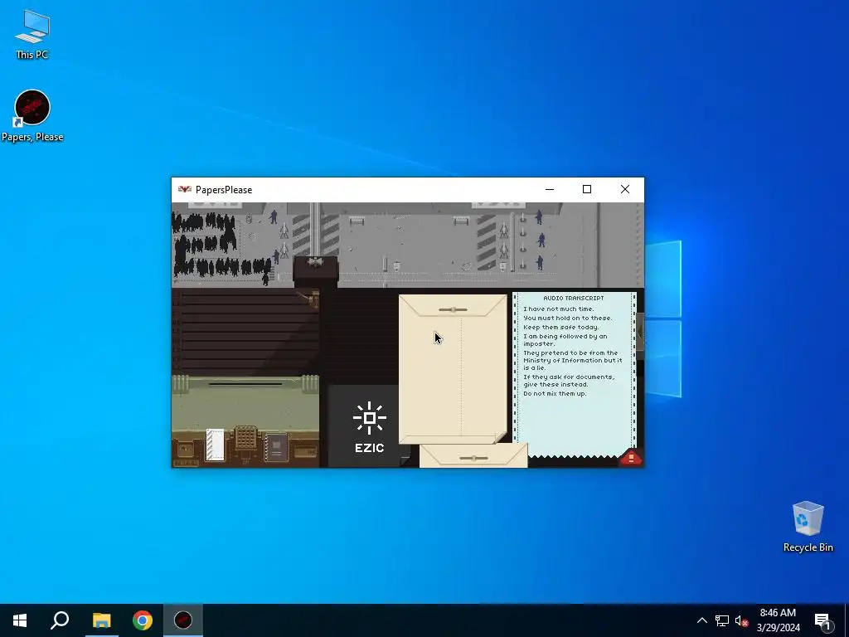
Task: Click "Do not mix them up." transcript line
Action: [x=555, y=394]
